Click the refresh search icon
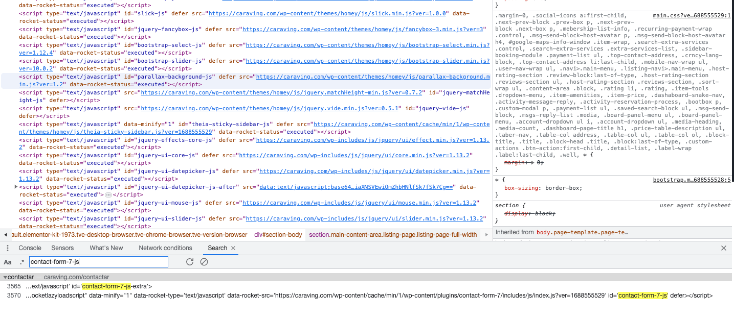734x320 pixels. [190, 262]
